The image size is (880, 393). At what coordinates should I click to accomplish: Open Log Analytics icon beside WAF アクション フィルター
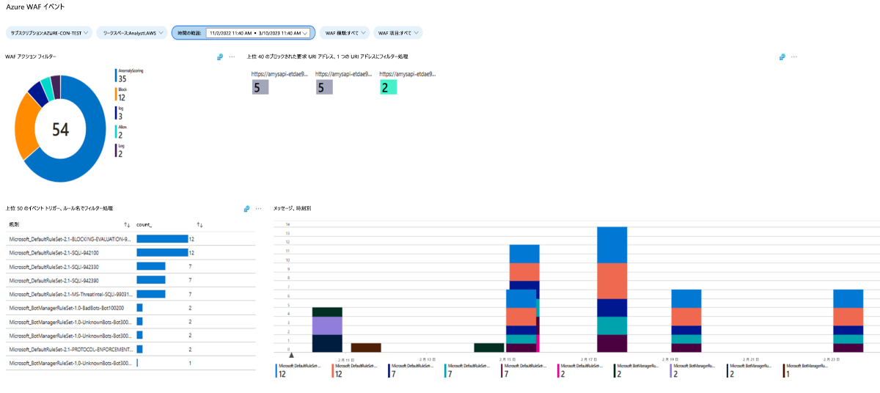220,56
